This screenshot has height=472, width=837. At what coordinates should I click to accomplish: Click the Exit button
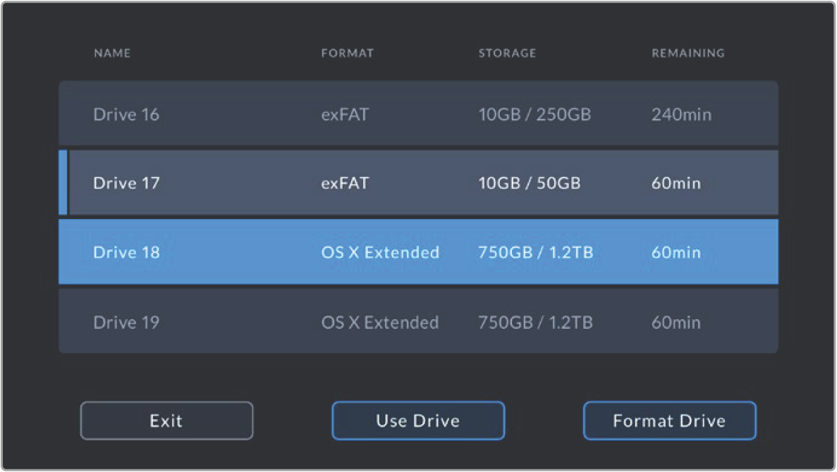(166, 421)
